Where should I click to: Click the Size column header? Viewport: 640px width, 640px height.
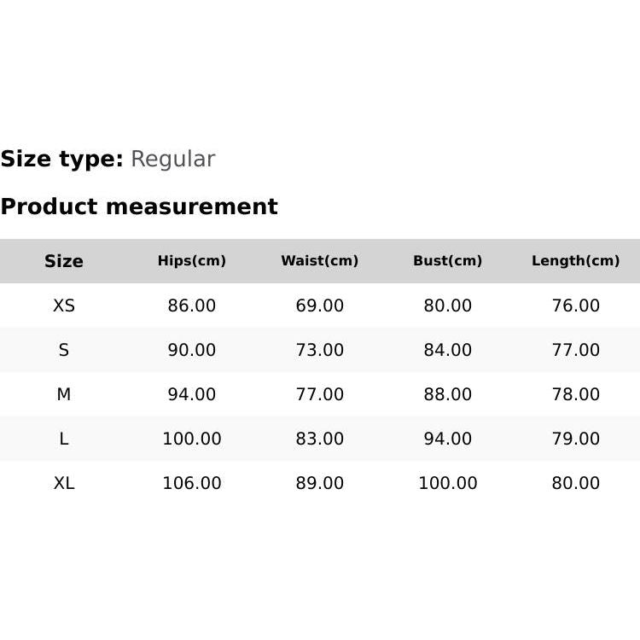[64, 261]
